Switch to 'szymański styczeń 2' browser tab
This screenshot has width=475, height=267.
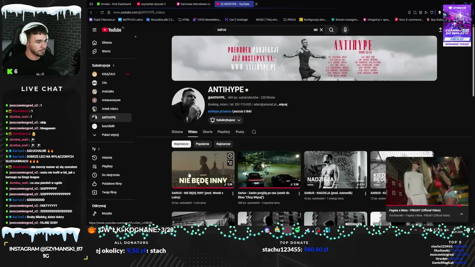151,4
